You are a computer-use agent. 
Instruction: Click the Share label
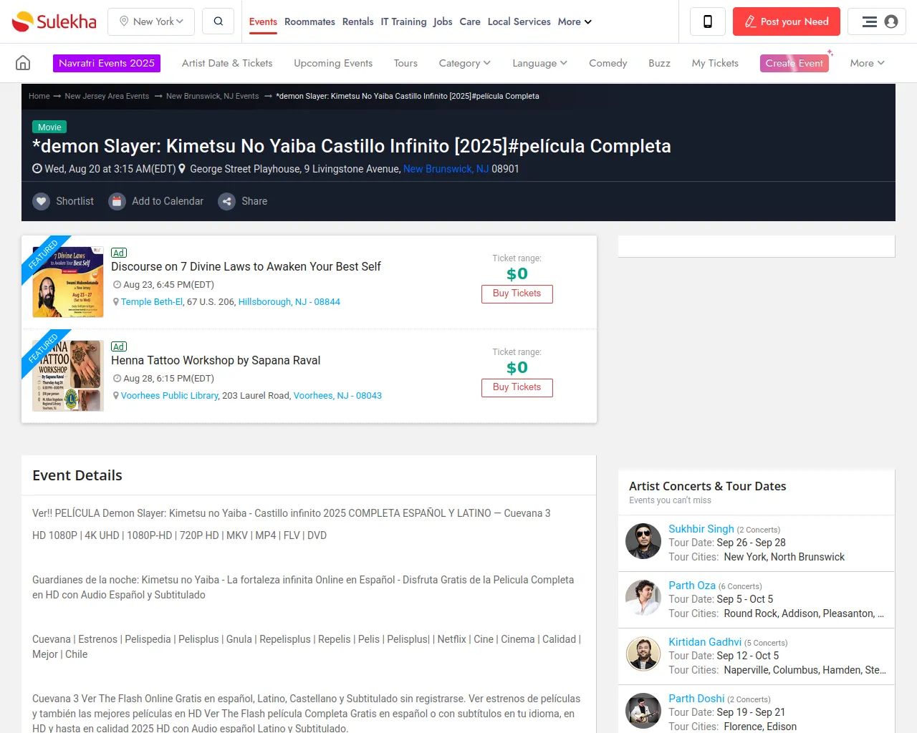pos(254,202)
